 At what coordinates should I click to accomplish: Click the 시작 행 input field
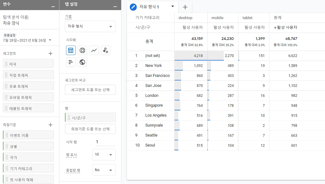click(104, 142)
